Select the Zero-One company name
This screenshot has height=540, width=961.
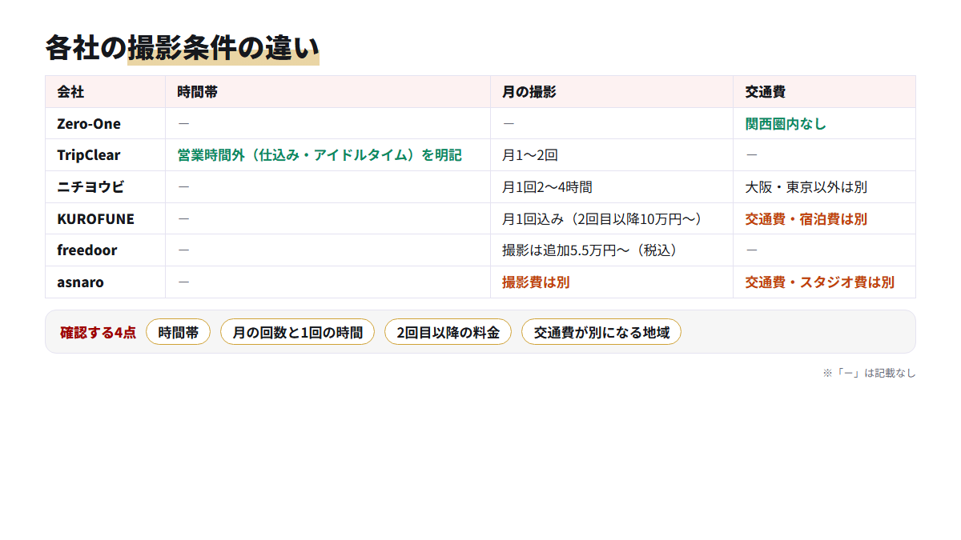click(89, 124)
